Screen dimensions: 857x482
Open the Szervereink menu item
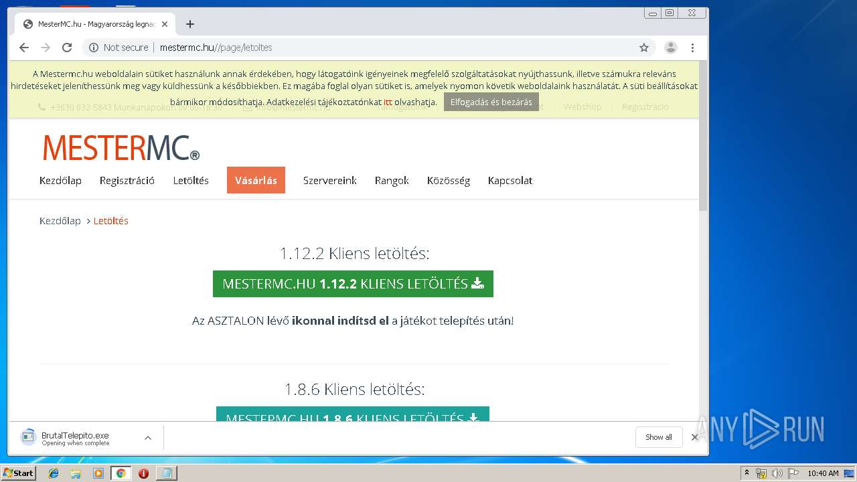point(329,181)
